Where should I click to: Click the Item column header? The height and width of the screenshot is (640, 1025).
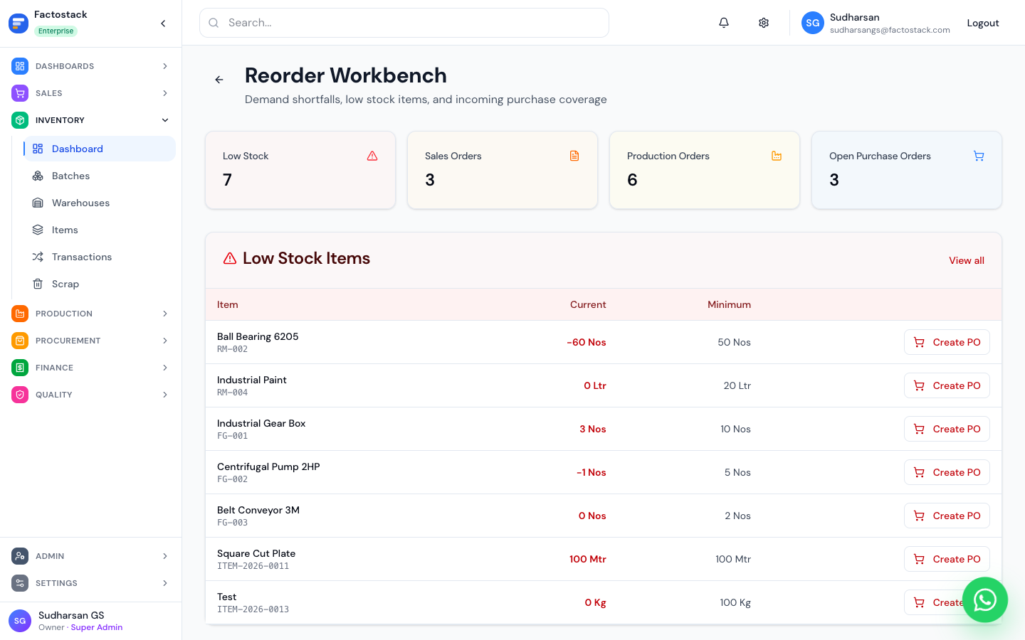coord(228,304)
